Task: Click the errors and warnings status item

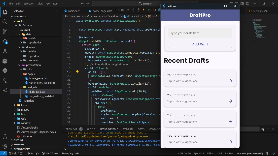Action: (16, 153)
